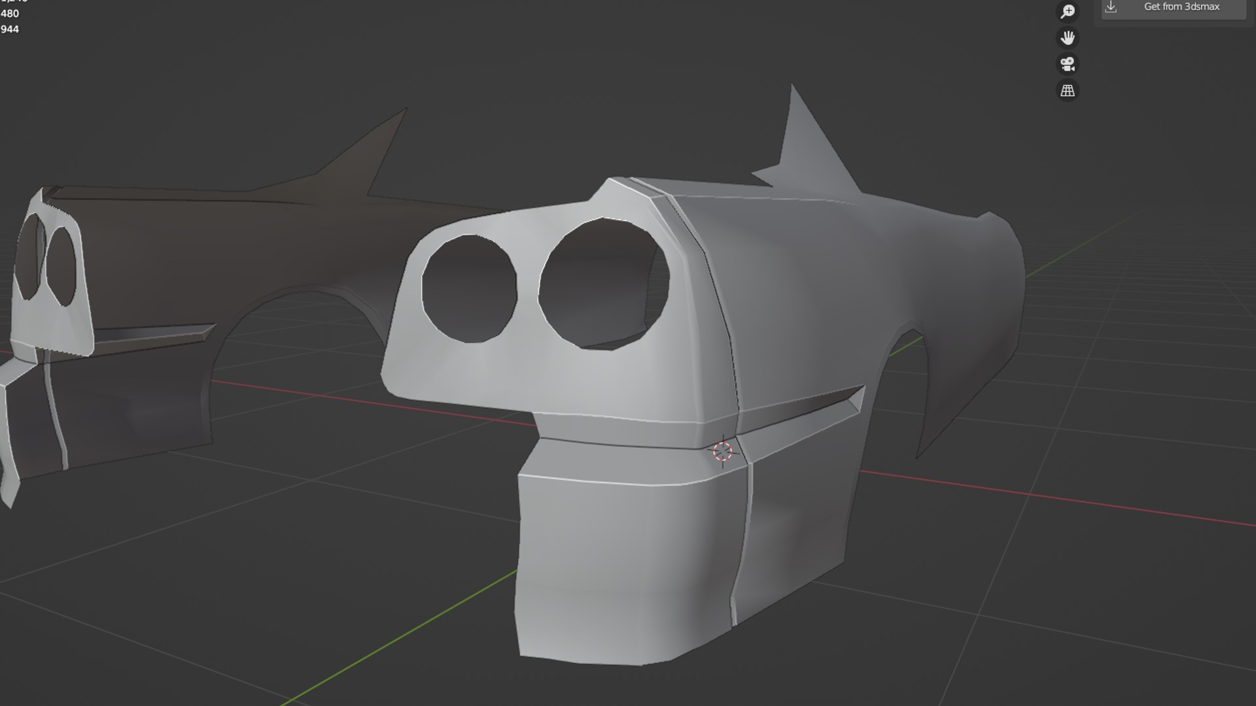This screenshot has height=706, width=1256.
Task: Click download arrow icon beside Get from 3dsmax
Action: pyautogui.click(x=1111, y=7)
